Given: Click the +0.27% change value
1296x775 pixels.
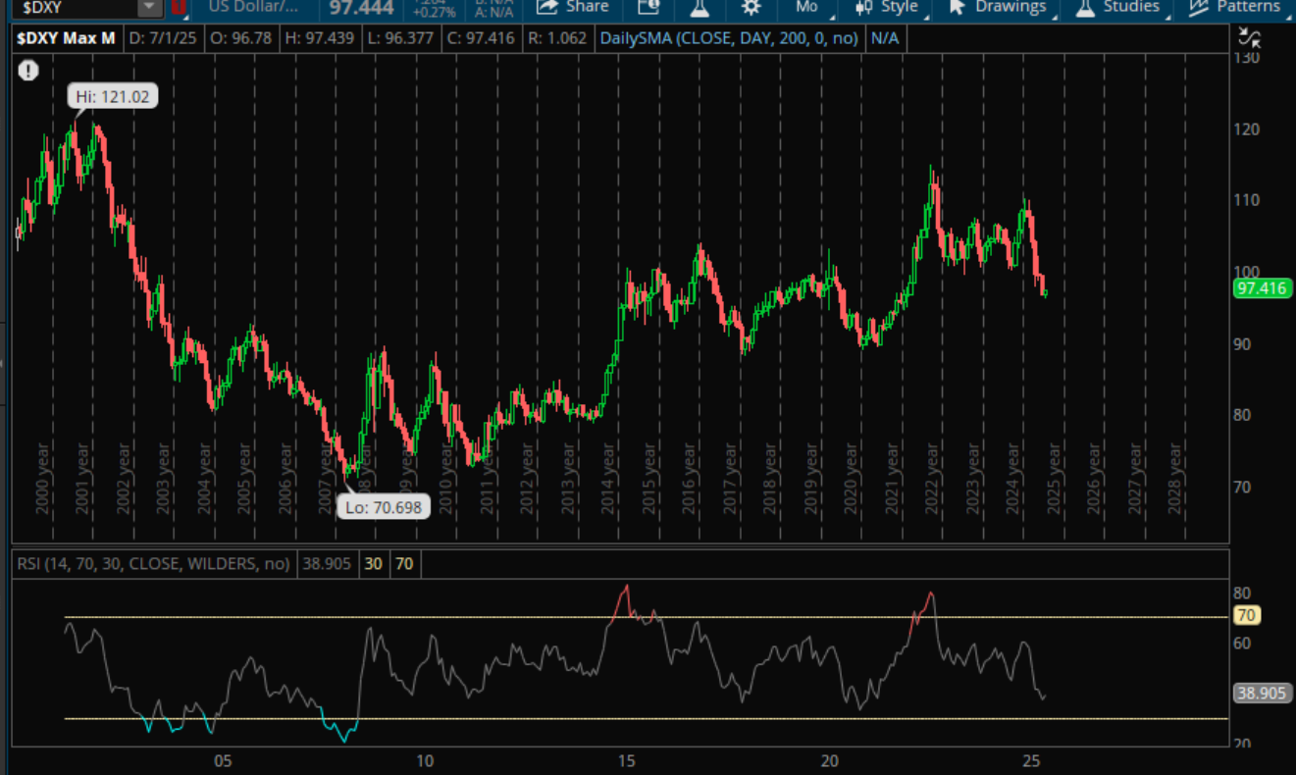Looking at the screenshot, I should [437, 13].
